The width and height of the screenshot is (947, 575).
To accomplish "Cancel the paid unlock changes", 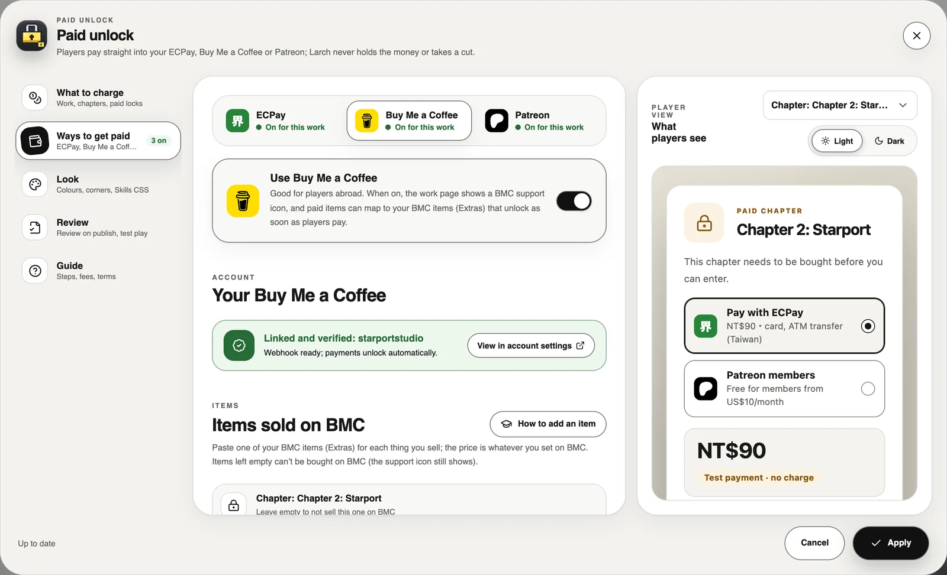I will pyautogui.click(x=814, y=543).
